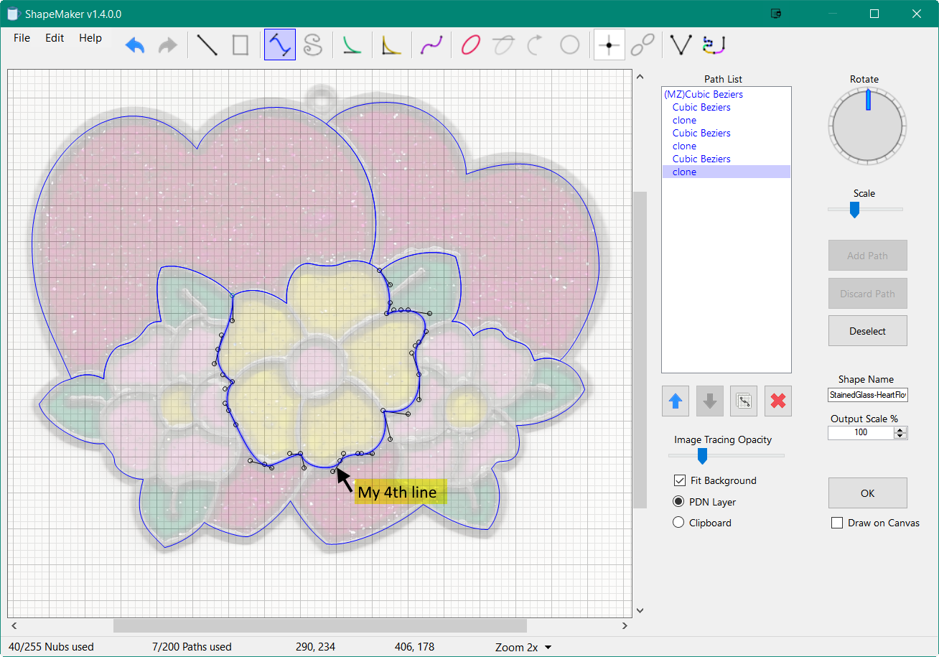Select the last clone entry in Path List

click(684, 171)
